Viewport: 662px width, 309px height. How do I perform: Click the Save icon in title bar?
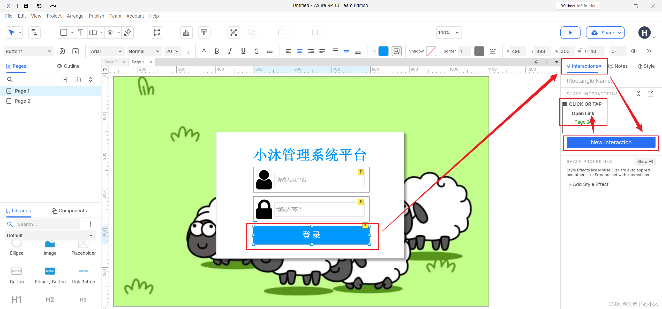click(x=26, y=6)
